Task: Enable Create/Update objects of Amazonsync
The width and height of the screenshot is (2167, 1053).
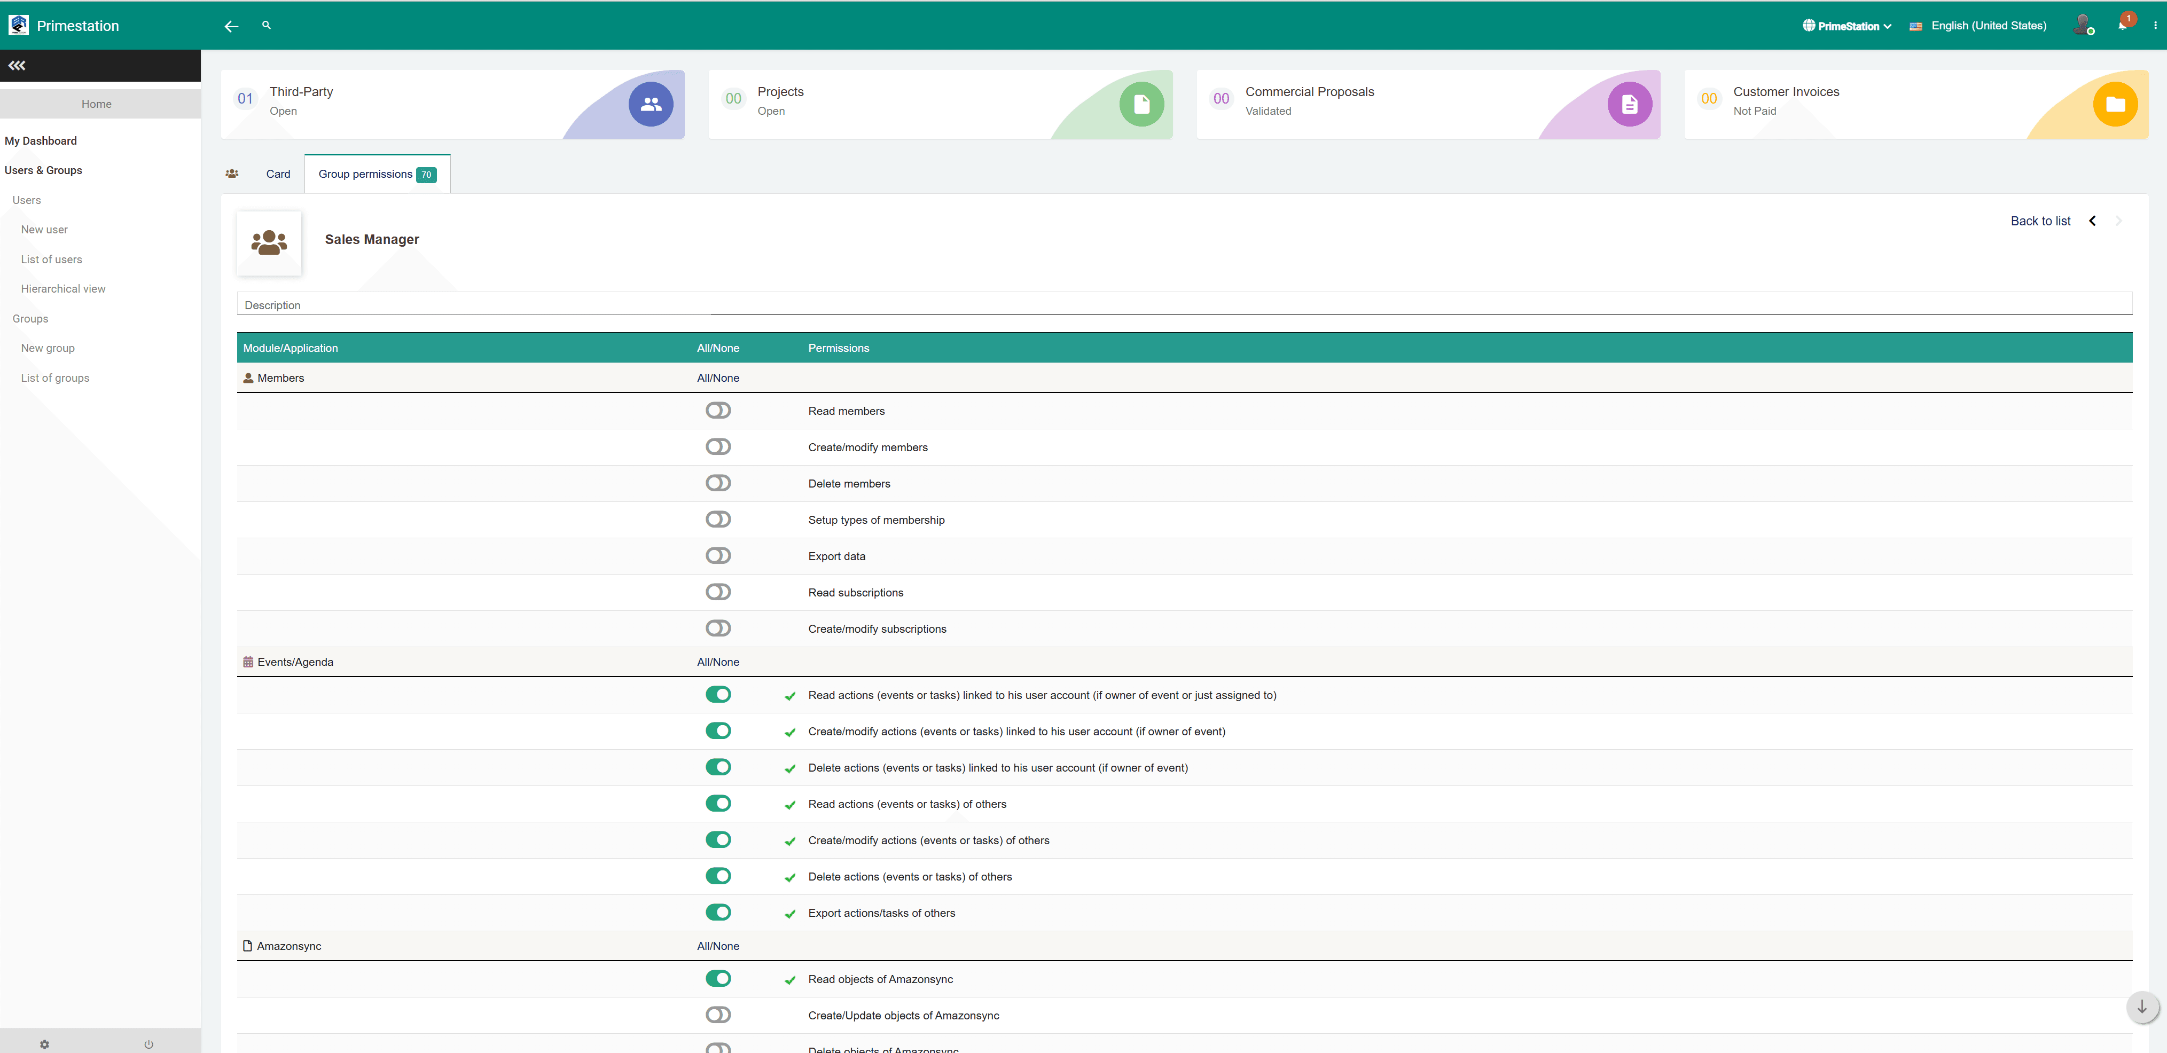Action: click(717, 1015)
